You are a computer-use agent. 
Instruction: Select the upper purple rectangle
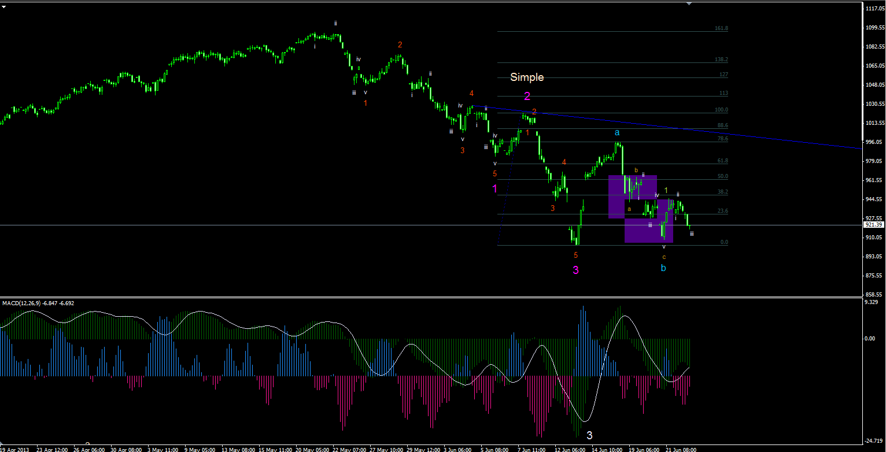tap(633, 197)
